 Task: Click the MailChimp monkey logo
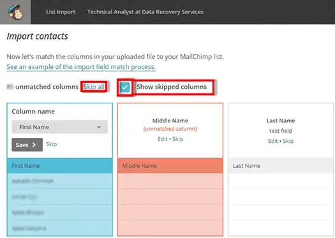pyautogui.click(x=15, y=12)
